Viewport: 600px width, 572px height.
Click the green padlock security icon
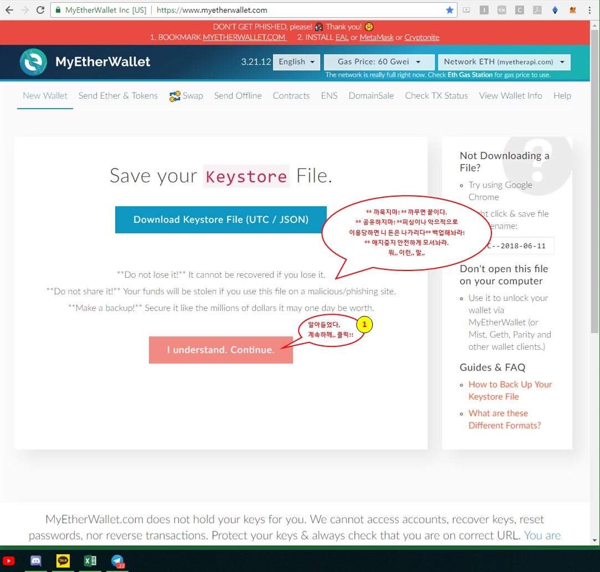[58, 10]
